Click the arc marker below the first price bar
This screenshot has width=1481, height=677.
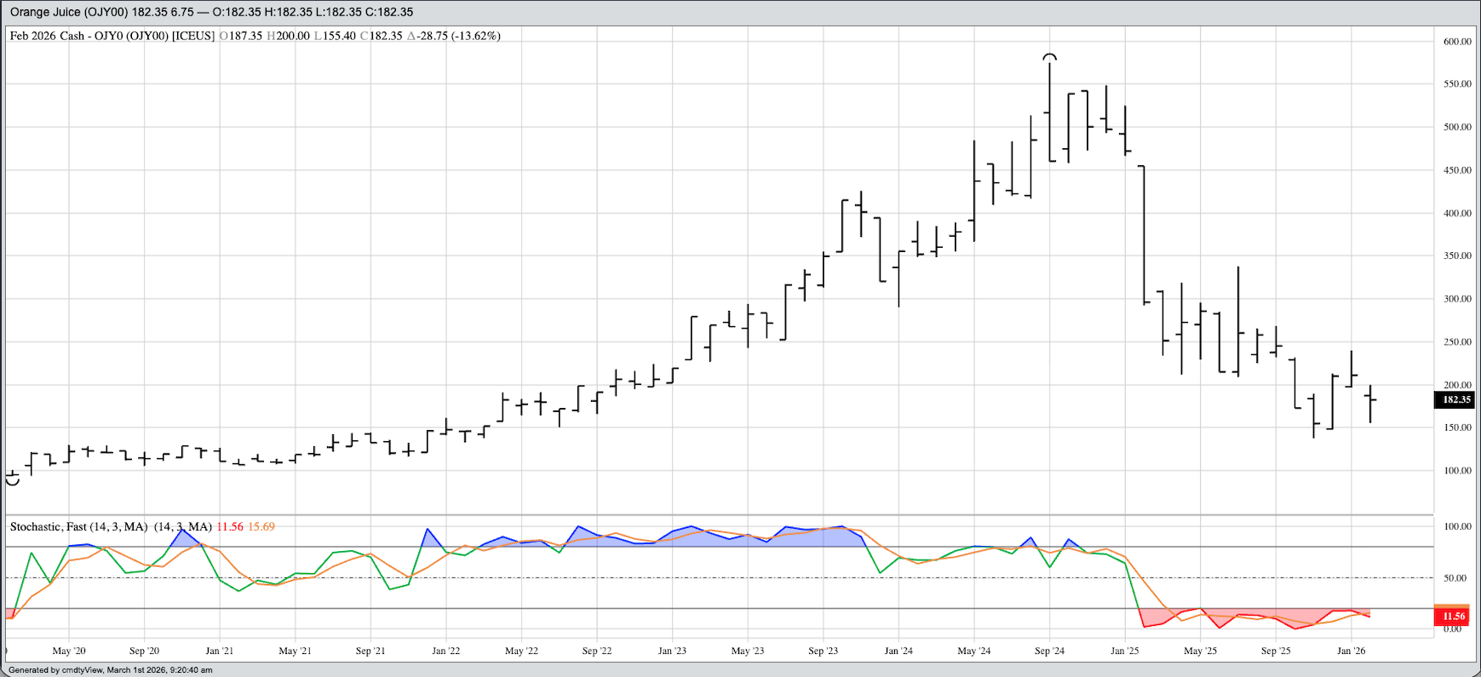coord(13,482)
